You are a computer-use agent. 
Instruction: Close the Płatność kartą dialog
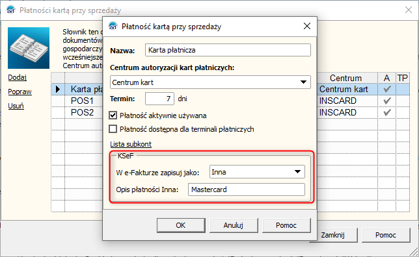[x=307, y=26]
